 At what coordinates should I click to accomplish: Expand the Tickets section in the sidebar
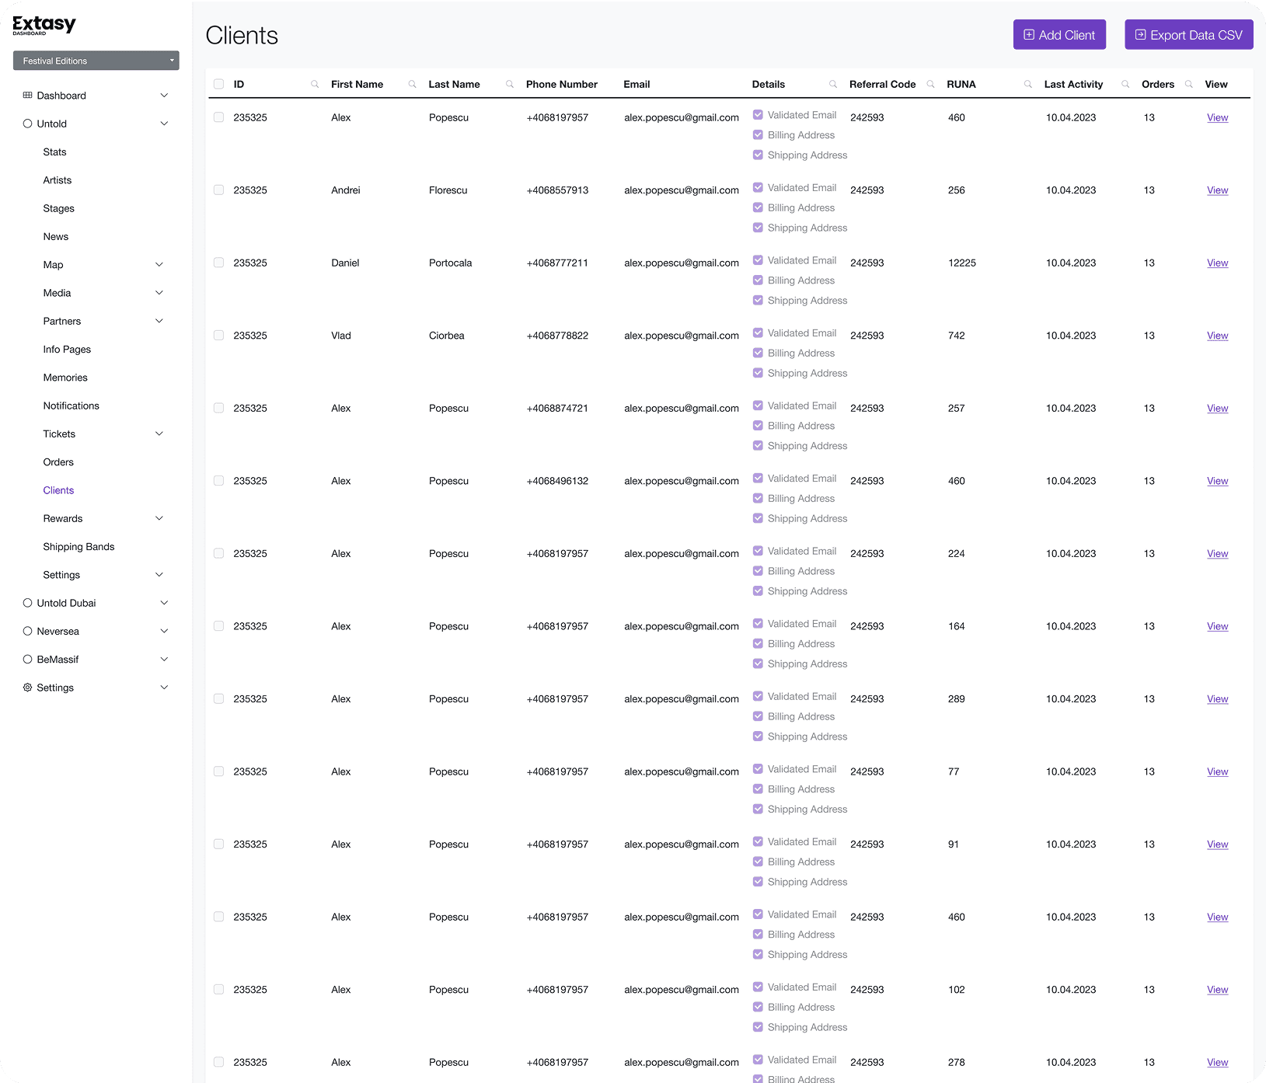[x=159, y=434]
